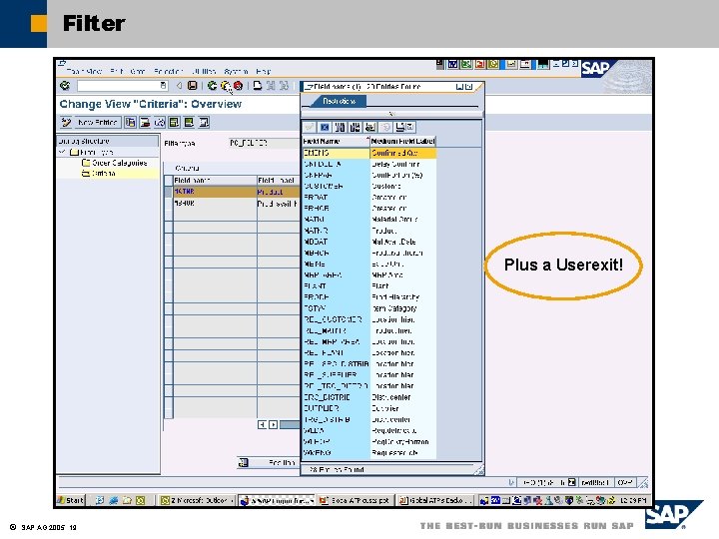Open the Selection menu
Viewport: 719px width, 539px height.
169,72
